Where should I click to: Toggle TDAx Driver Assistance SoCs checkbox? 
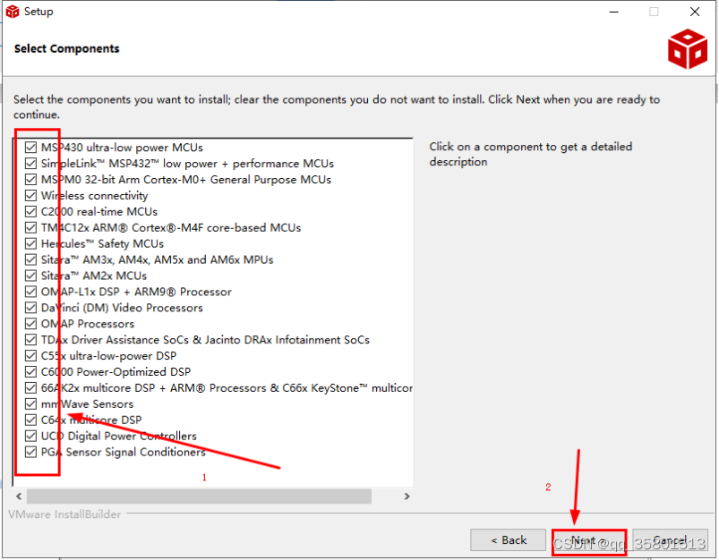30,340
